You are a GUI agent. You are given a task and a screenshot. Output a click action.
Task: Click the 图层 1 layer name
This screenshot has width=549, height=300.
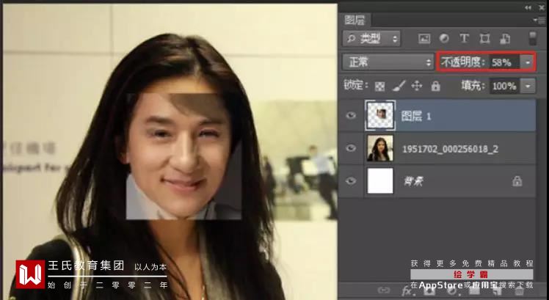click(x=416, y=116)
